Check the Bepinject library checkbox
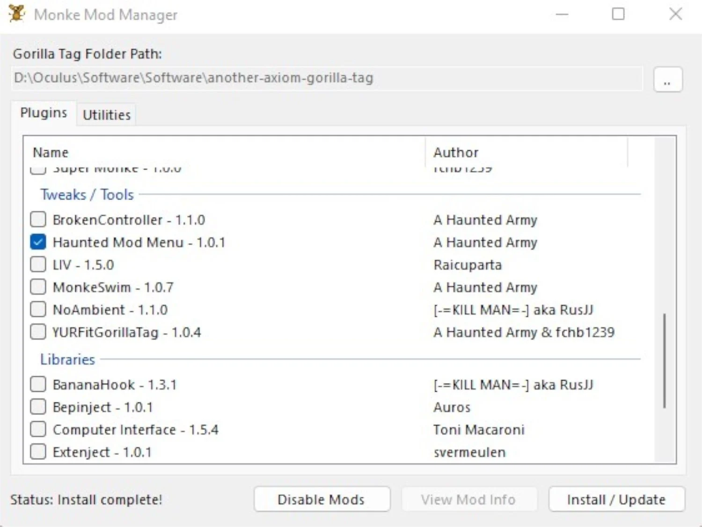Image resolution: width=702 pixels, height=527 pixels. point(37,406)
